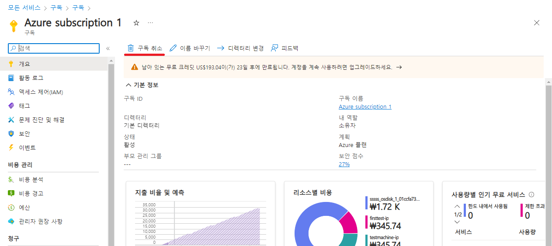This screenshot has height=246, width=552.
Task: Click the warning triangle in the credit banner
Action: click(x=134, y=67)
